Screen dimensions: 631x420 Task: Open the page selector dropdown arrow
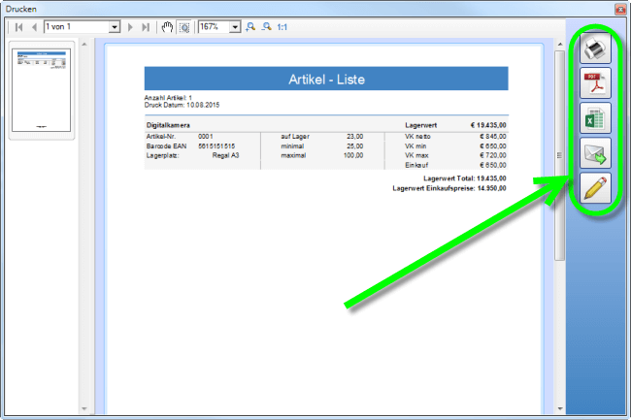coord(115,27)
